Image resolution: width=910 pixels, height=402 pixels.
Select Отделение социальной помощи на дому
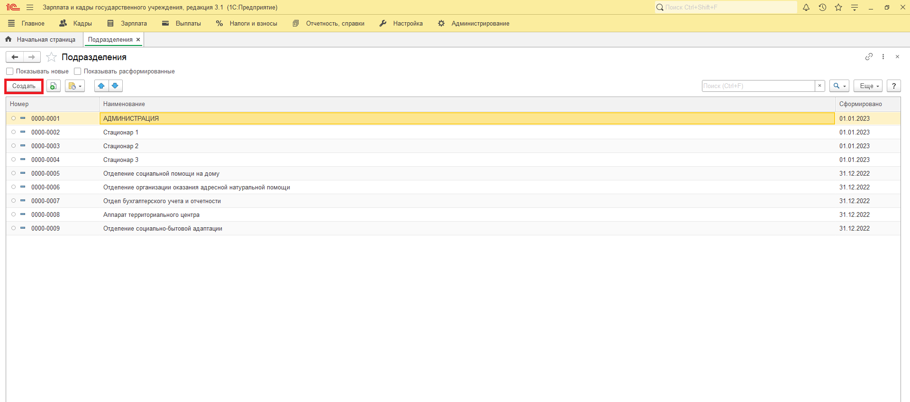tap(453, 173)
